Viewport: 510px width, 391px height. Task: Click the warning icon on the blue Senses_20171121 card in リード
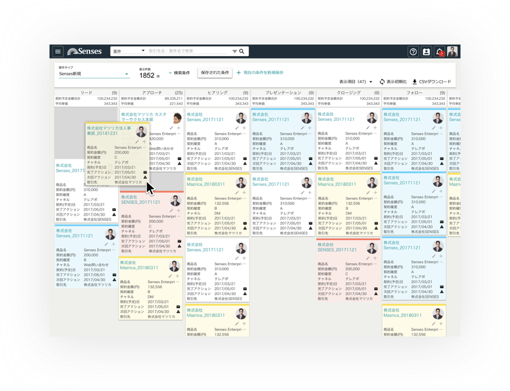114,280
